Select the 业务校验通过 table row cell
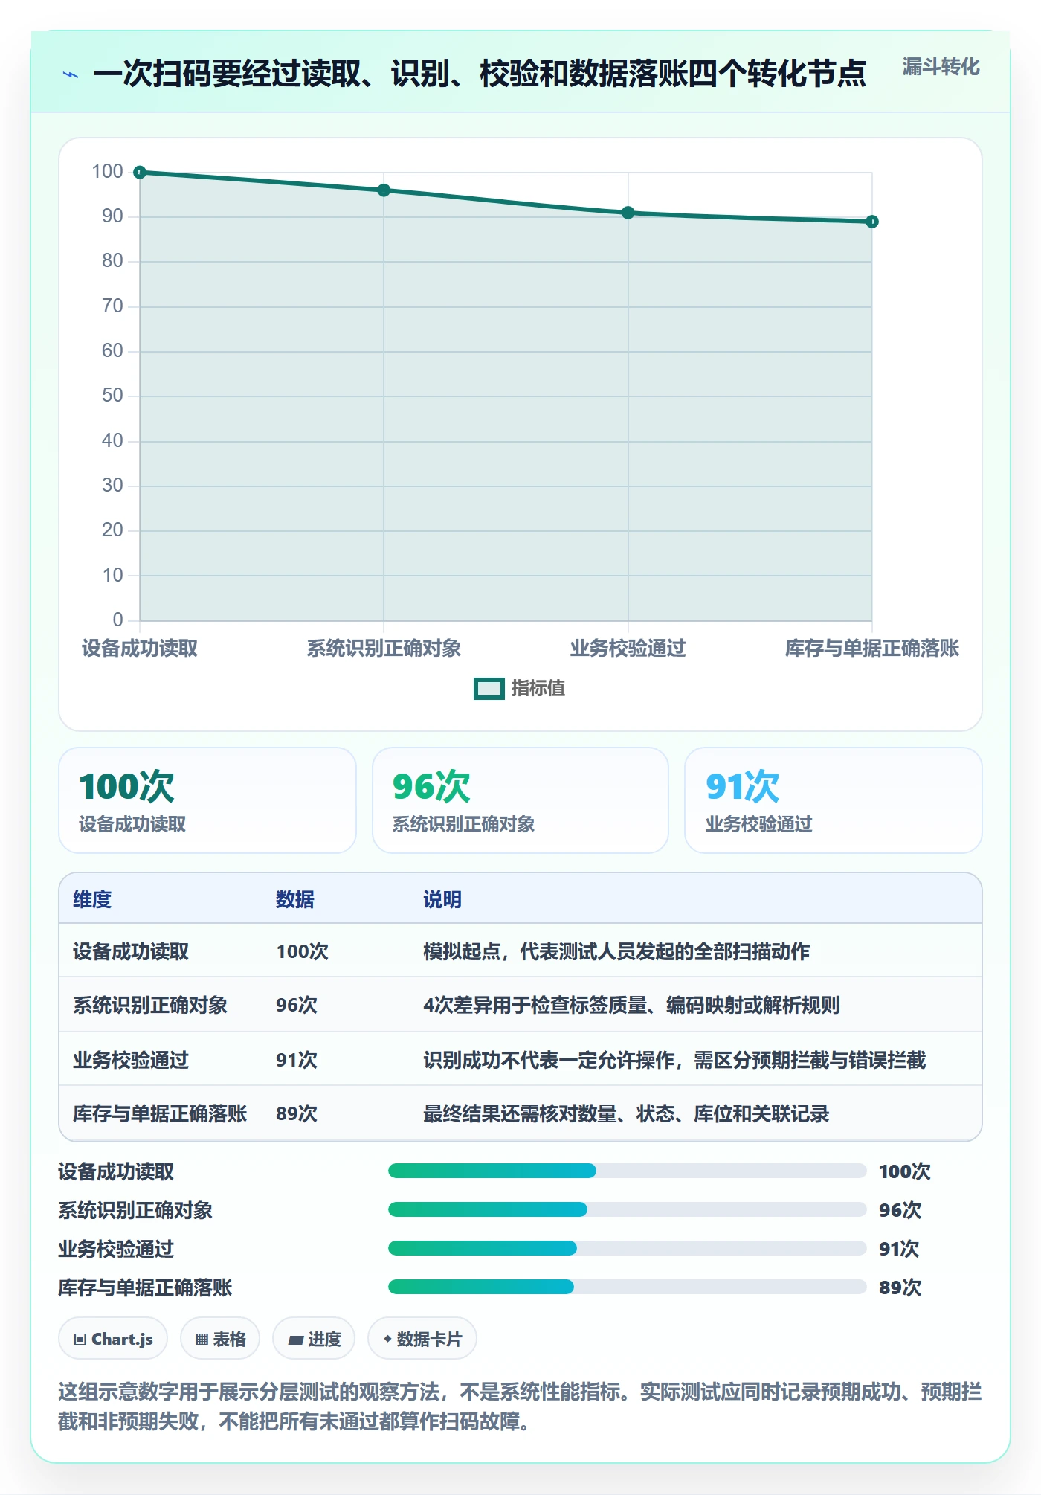 (x=131, y=1060)
